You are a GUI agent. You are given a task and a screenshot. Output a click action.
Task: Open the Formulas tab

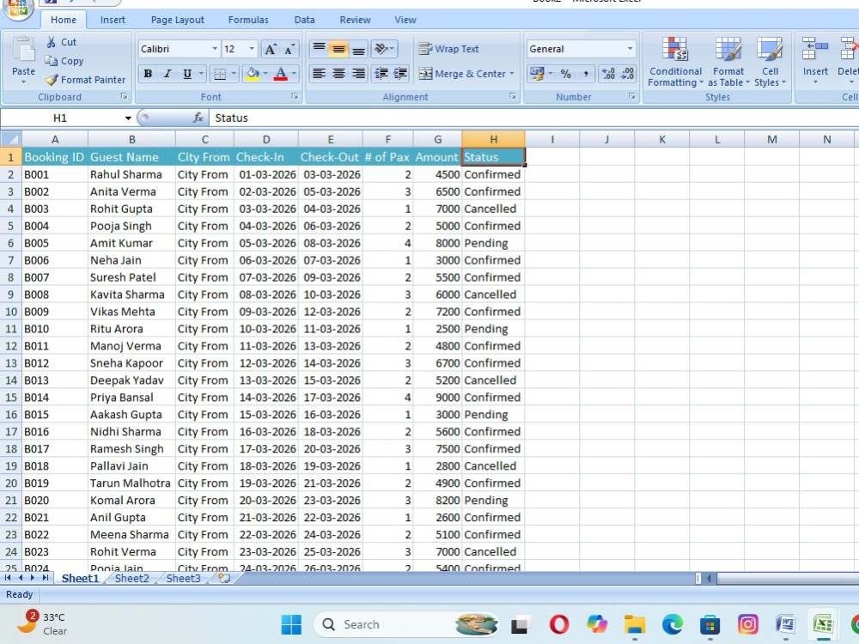click(x=248, y=20)
